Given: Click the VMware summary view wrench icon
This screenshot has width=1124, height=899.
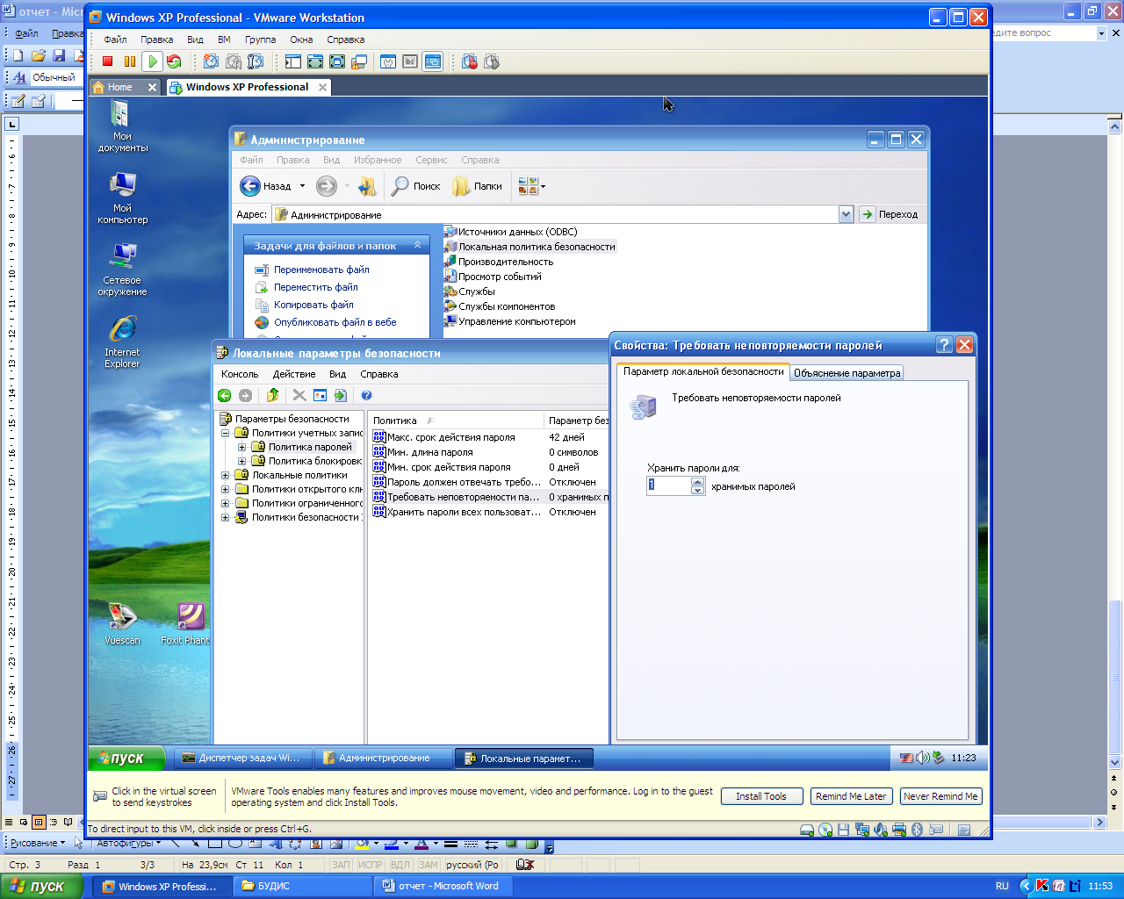Looking at the screenshot, I should point(388,61).
